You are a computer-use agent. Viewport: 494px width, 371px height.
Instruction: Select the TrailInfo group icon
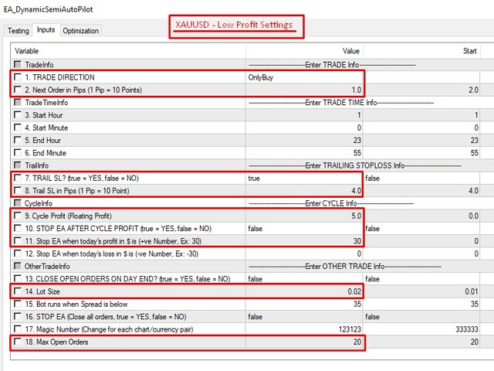click(x=18, y=165)
